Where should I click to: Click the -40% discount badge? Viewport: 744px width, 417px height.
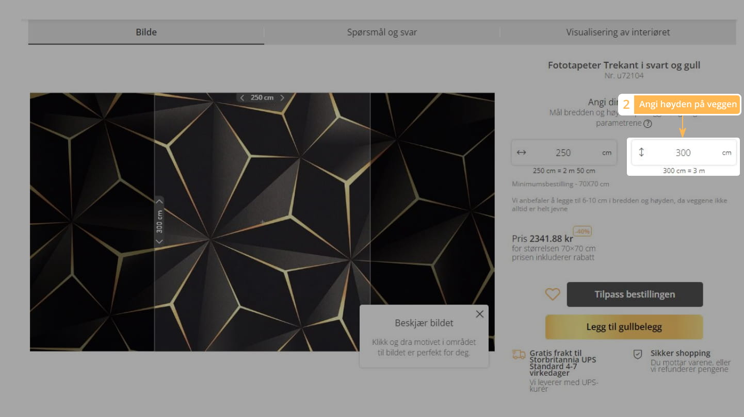click(582, 231)
